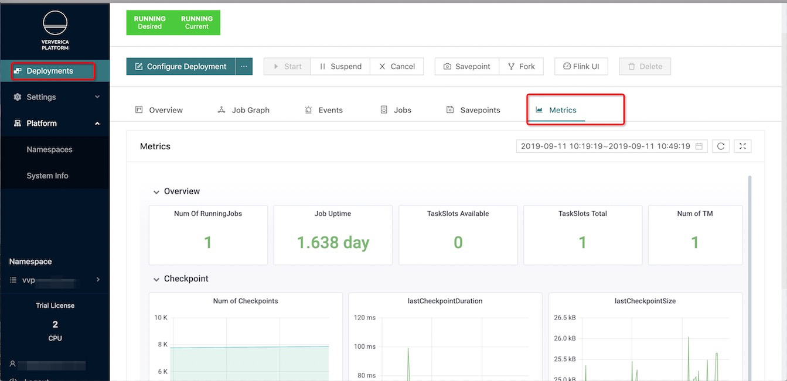
Task: Click the RUNNING Desired status badge
Action: coord(150,23)
